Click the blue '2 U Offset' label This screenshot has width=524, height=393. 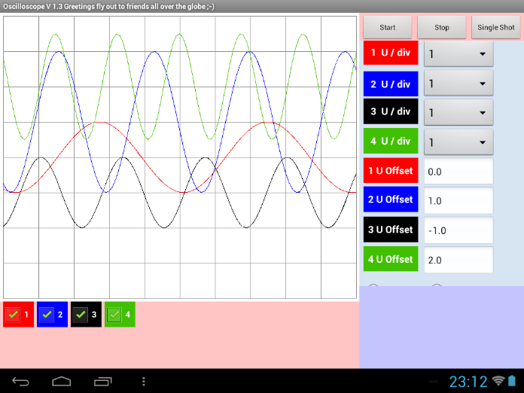391,200
